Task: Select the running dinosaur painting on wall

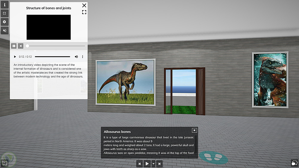Action: pyautogui.click(x=126, y=82)
